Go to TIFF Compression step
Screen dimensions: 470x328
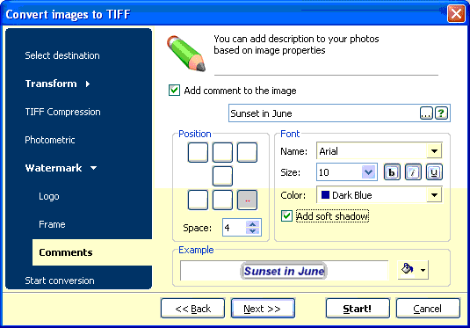click(62, 112)
